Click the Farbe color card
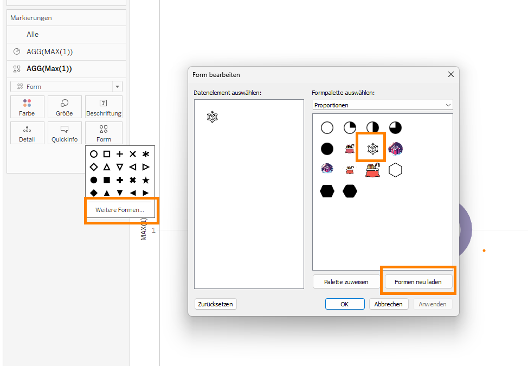Screen dimensions: 528x366 pos(27,107)
